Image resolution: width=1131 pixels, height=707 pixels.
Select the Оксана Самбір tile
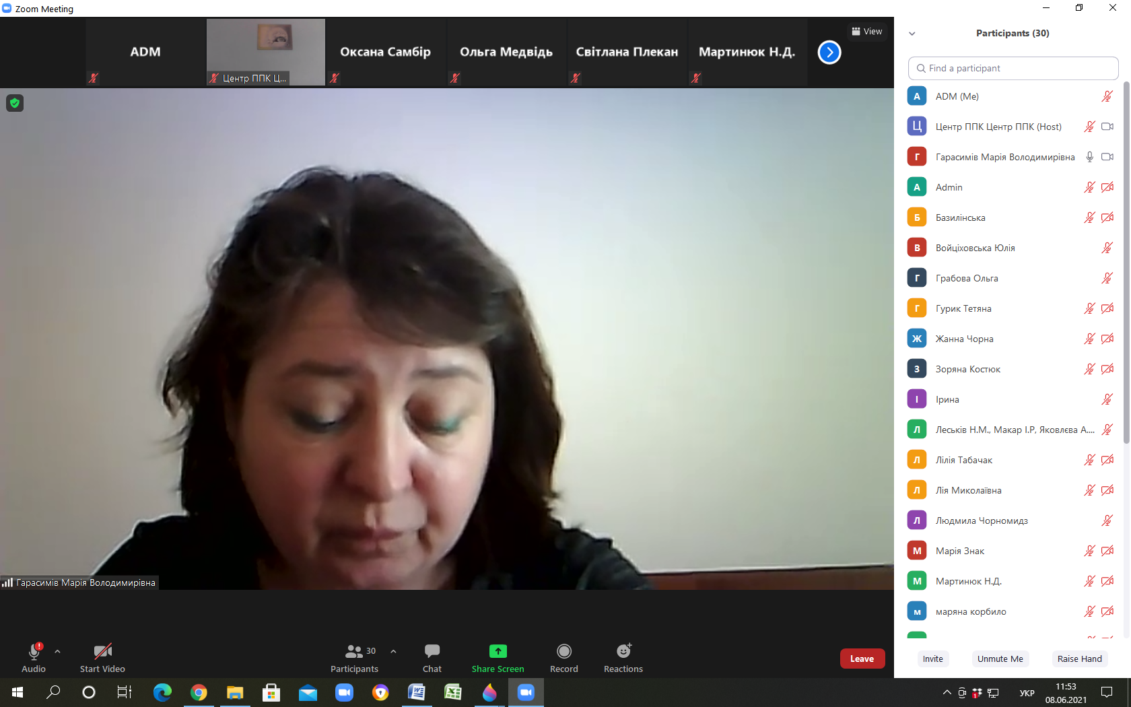click(386, 52)
